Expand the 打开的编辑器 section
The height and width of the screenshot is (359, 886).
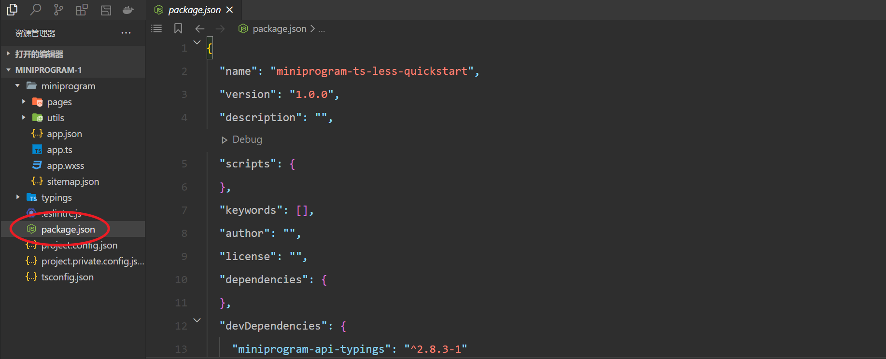(x=8, y=54)
